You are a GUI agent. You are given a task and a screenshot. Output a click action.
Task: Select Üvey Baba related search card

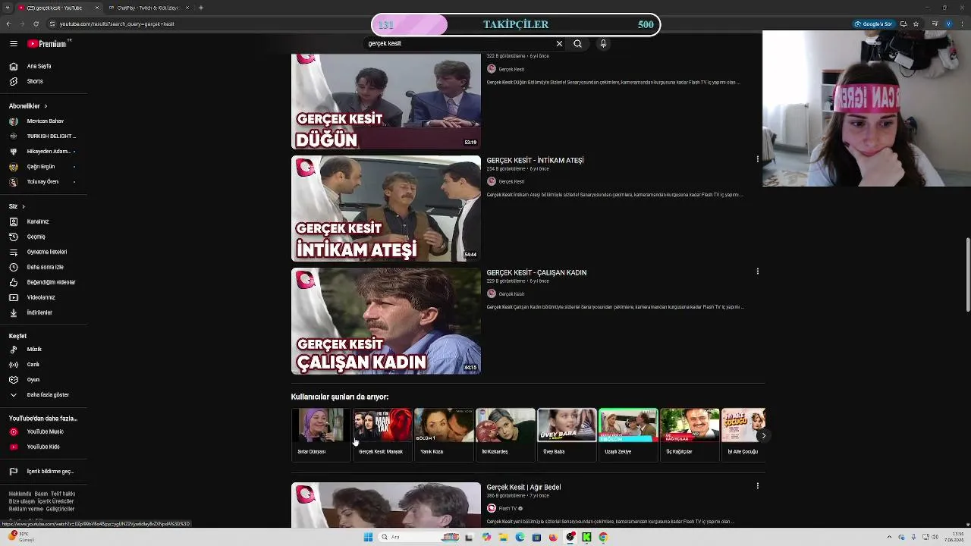[567, 434]
